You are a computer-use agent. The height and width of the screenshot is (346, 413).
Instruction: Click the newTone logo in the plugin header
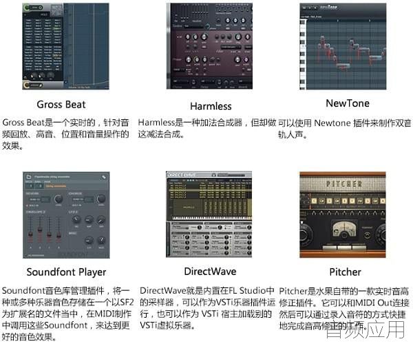point(328,7)
